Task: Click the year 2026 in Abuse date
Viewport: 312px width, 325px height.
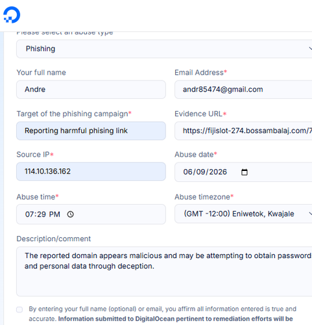Action: (x=218, y=172)
